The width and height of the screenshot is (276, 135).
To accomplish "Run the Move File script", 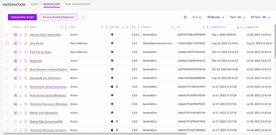I will tap(16, 61).
